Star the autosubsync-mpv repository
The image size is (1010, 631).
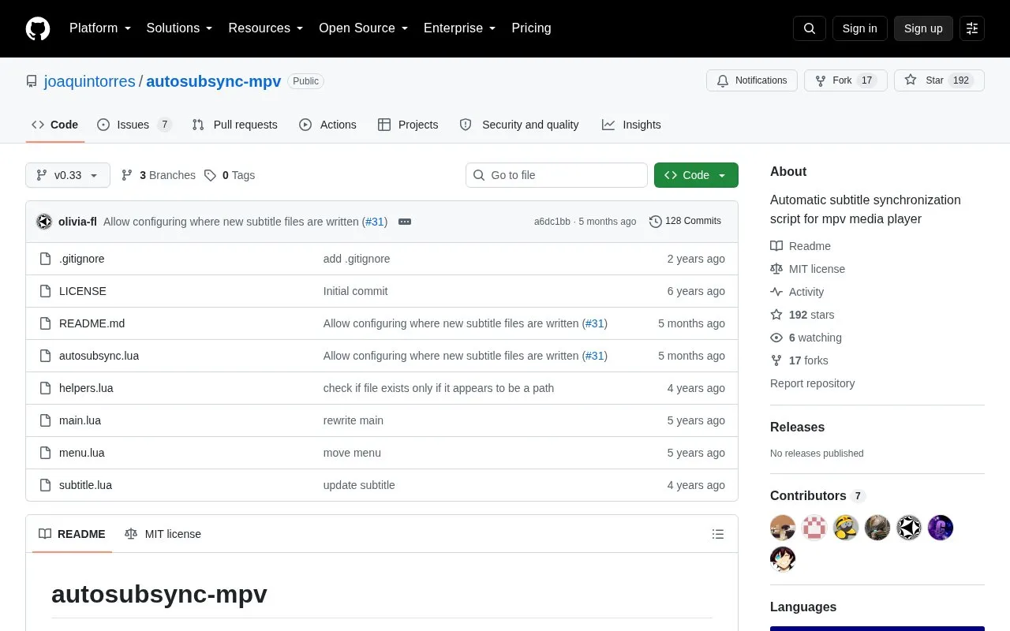939,80
